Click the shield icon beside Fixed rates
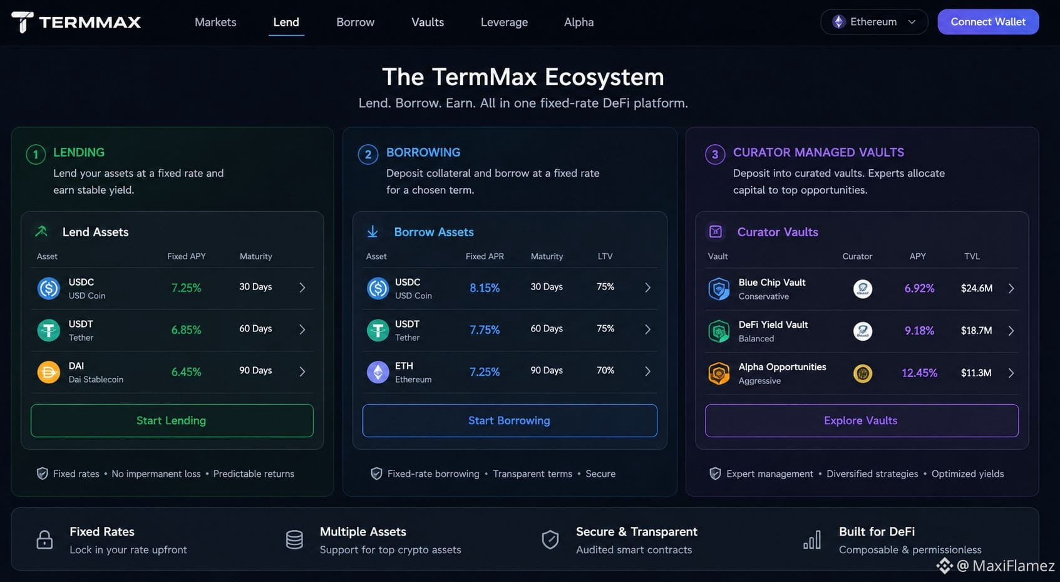 coord(43,474)
